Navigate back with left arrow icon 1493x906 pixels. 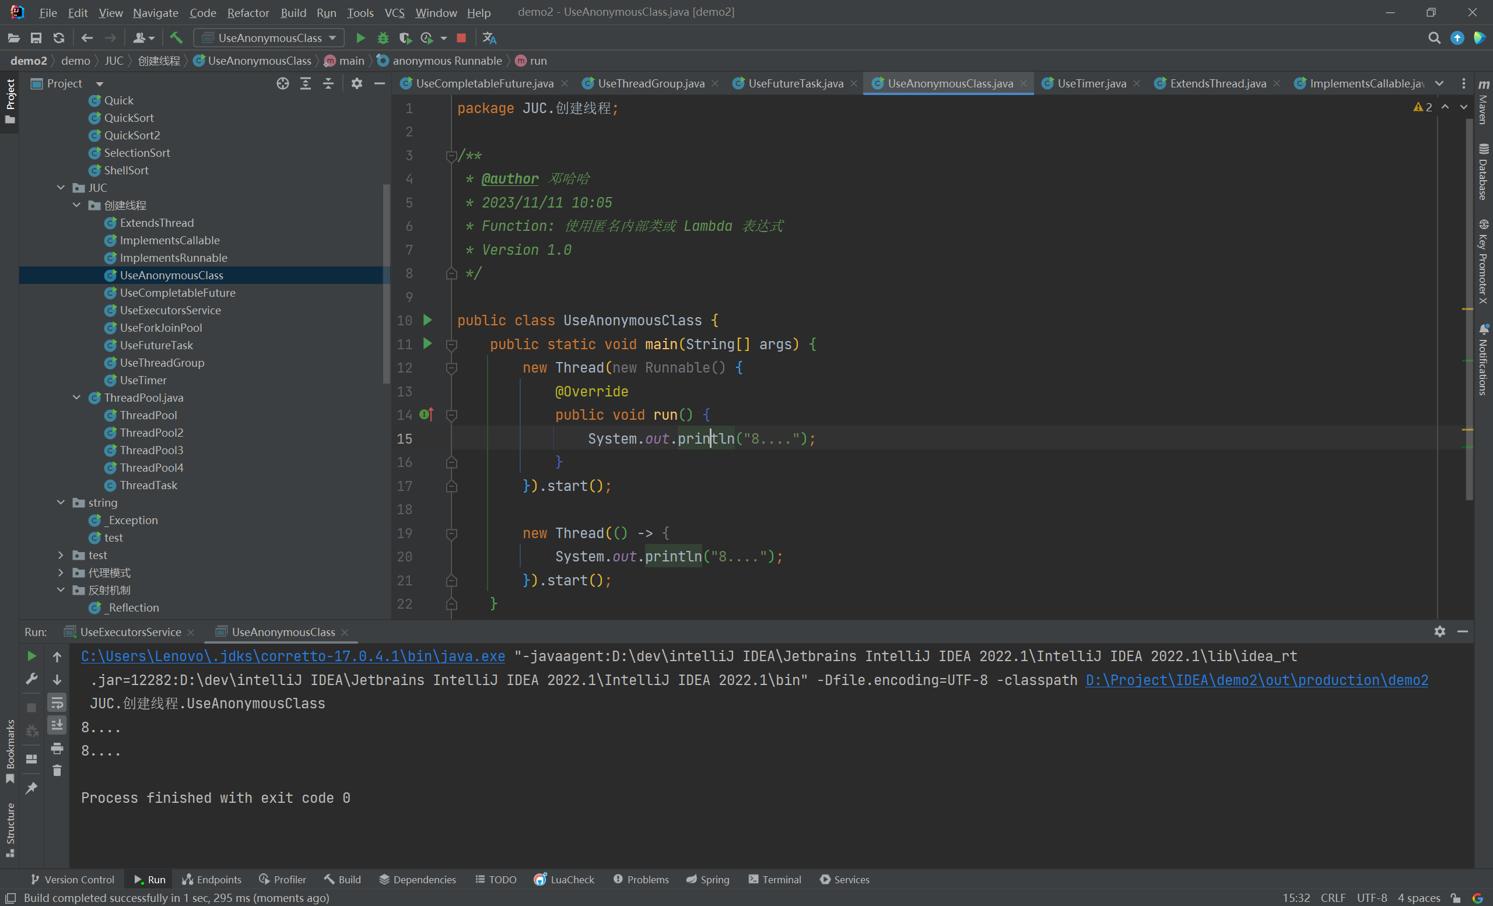point(87,38)
